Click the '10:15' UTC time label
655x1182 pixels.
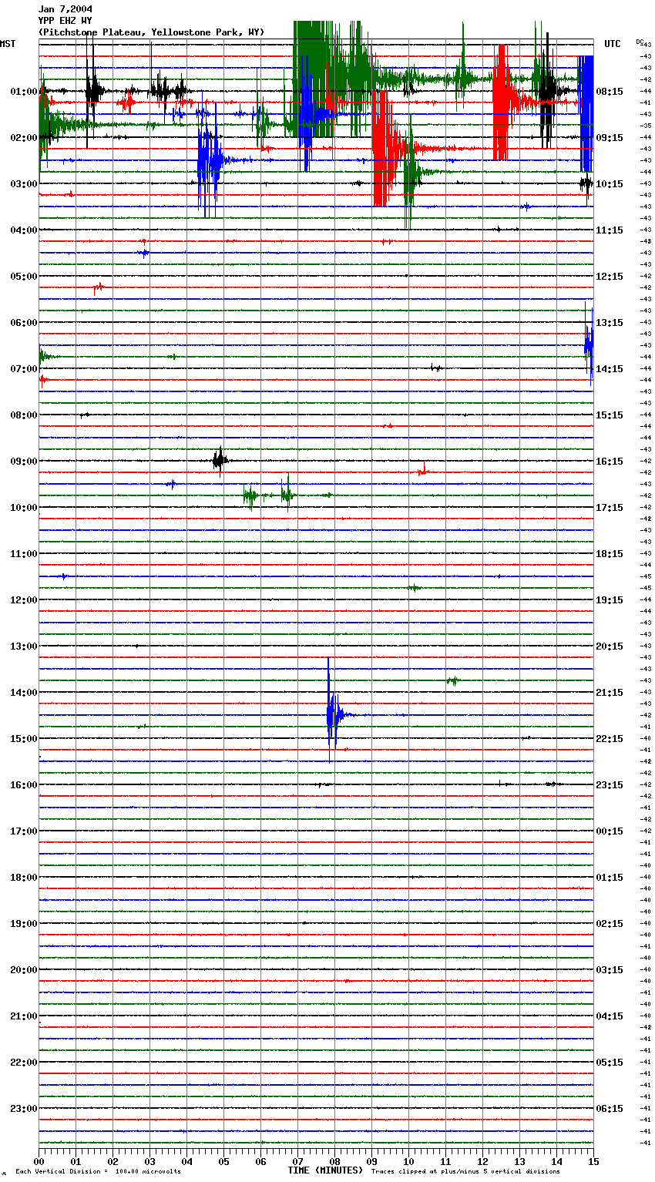click(x=610, y=183)
